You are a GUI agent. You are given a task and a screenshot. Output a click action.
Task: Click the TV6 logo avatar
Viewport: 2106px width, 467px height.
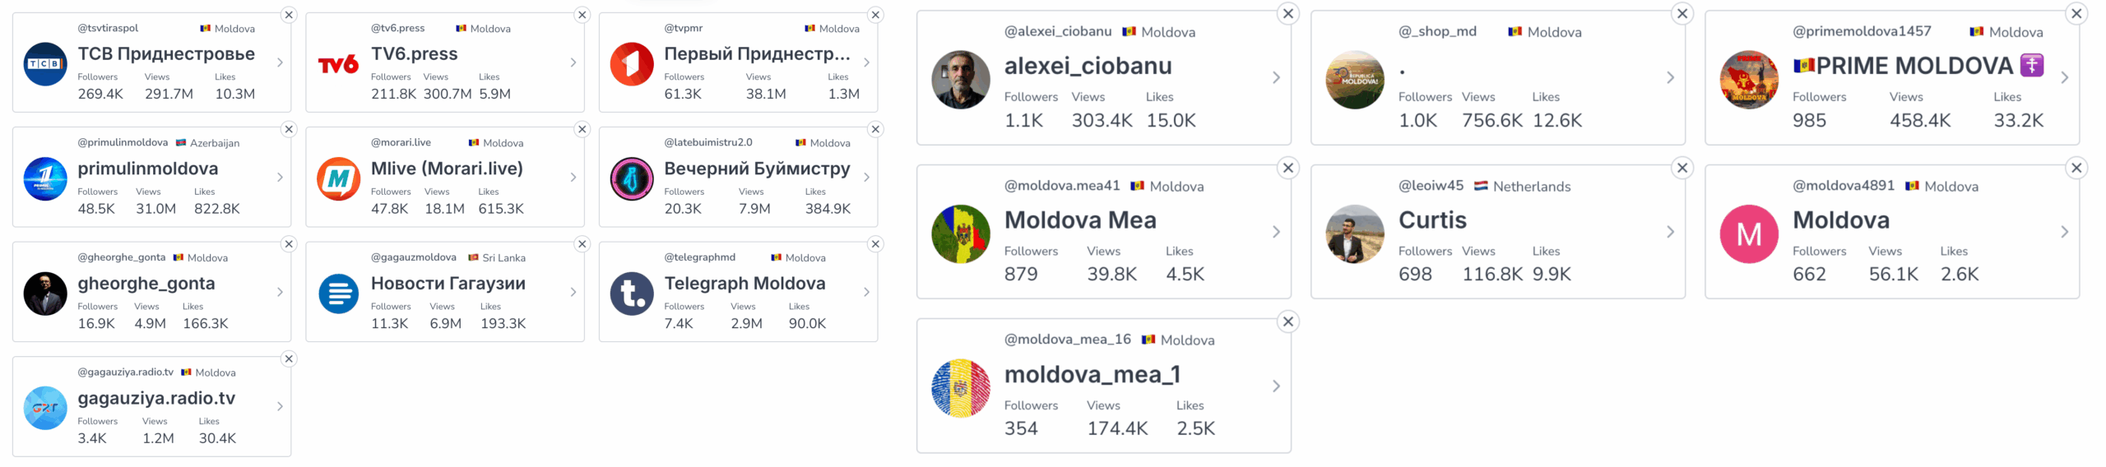pos(338,64)
